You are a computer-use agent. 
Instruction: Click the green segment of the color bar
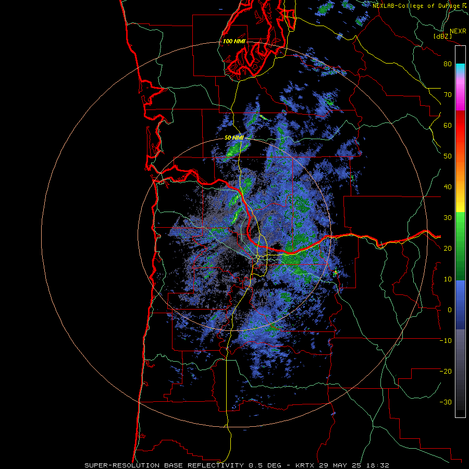(x=460, y=246)
